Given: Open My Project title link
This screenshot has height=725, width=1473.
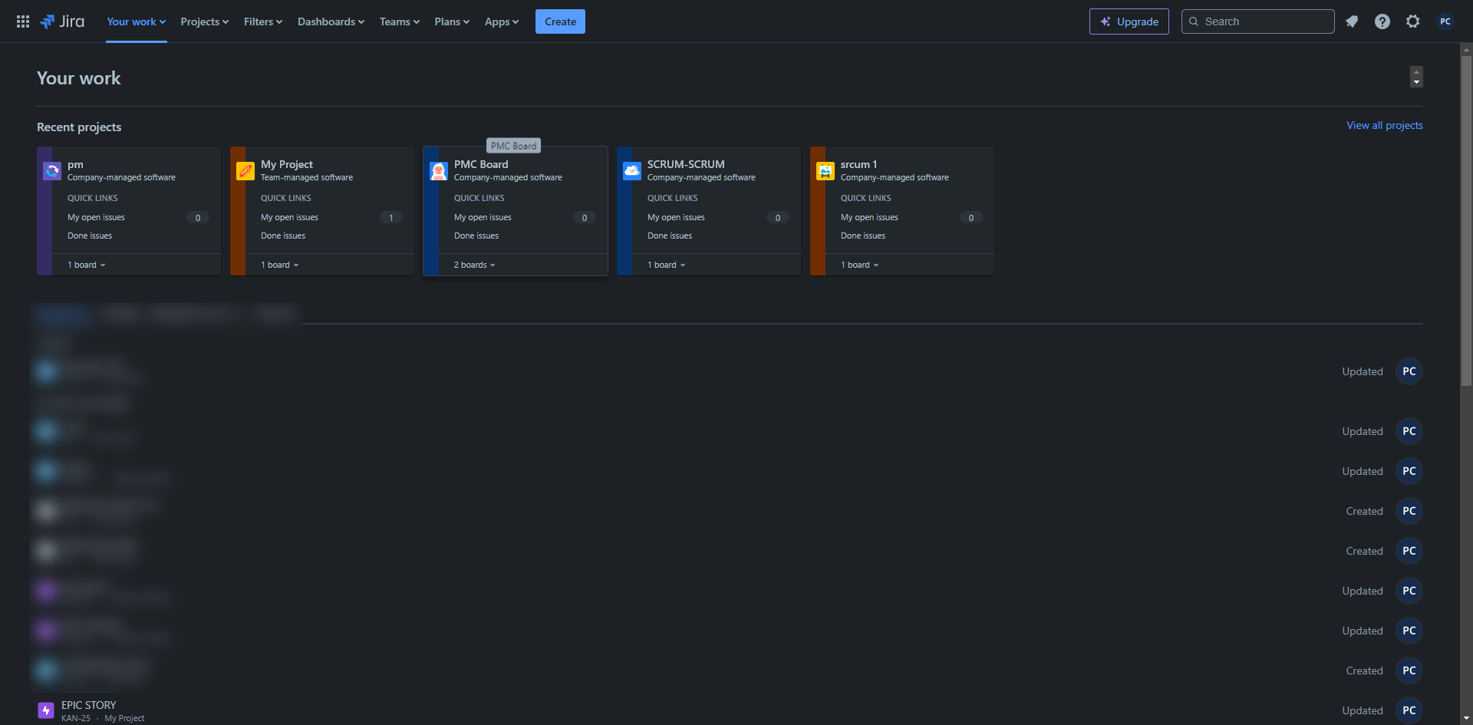Looking at the screenshot, I should pyautogui.click(x=287, y=164).
